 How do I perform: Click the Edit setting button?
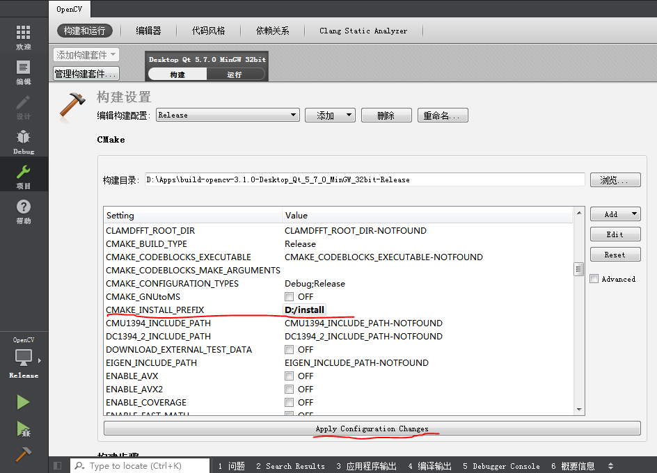615,234
